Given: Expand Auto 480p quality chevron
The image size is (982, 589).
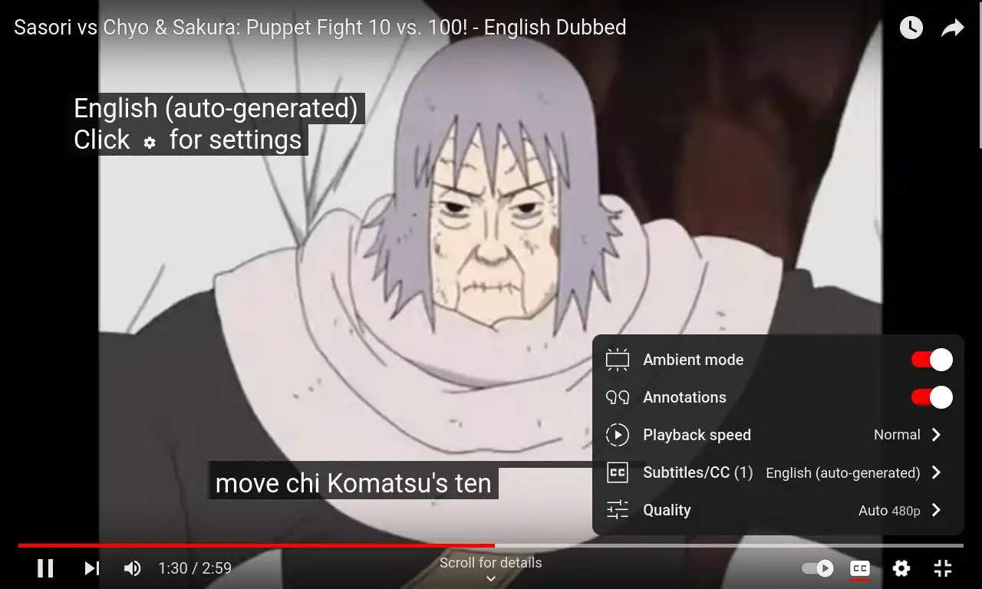Looking at the screenshot, I should click(x=936, y=510).
